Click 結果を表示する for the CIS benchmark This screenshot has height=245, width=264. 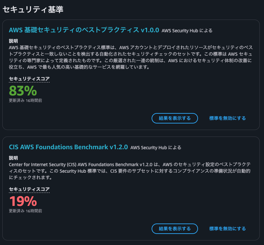coord(175,229)
